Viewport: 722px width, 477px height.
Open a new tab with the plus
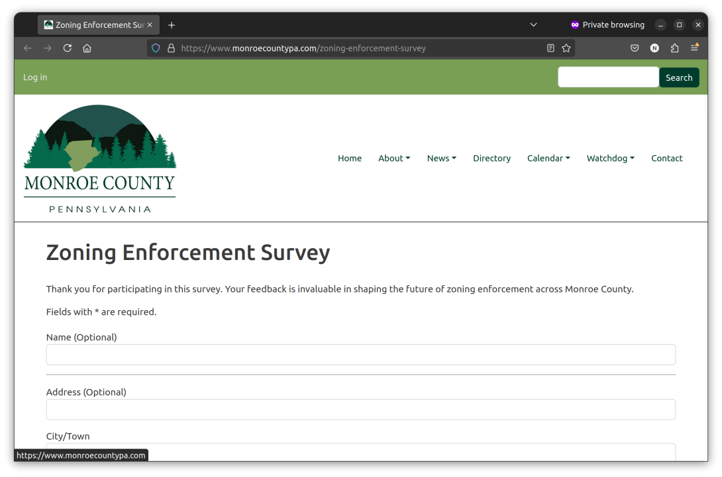point(172,24)
